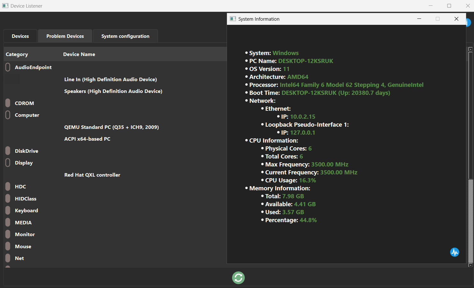Image resolution: width=474 pixels, height=288 pixels.
Task: Minimize the System Information window
Action: (419, 19)
